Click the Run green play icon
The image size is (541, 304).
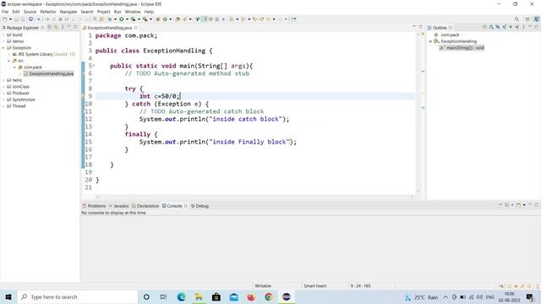[122, 19]
